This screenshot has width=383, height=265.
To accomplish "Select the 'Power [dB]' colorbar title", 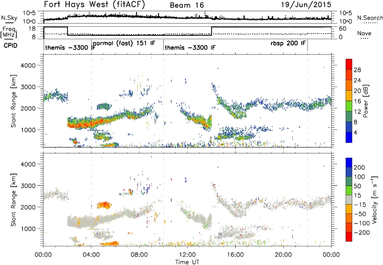I will [365, 101].
